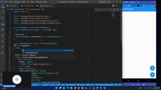
Task: Toggle secondary sidebar layout icon
Action: [x=105, y=2]
